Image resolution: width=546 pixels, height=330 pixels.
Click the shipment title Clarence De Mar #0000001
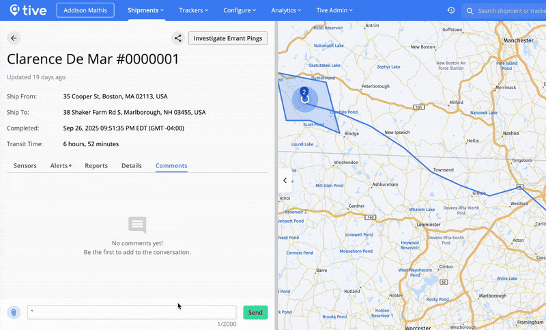(93, 59)
